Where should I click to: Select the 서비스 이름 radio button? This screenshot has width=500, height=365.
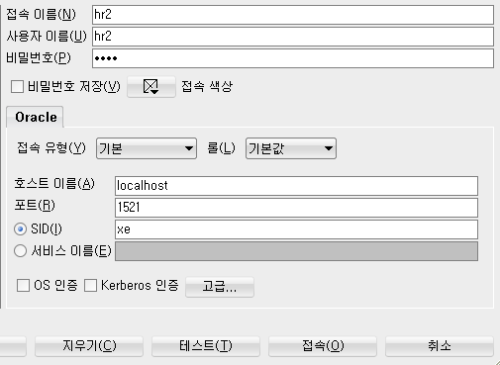tap(20, 251)
